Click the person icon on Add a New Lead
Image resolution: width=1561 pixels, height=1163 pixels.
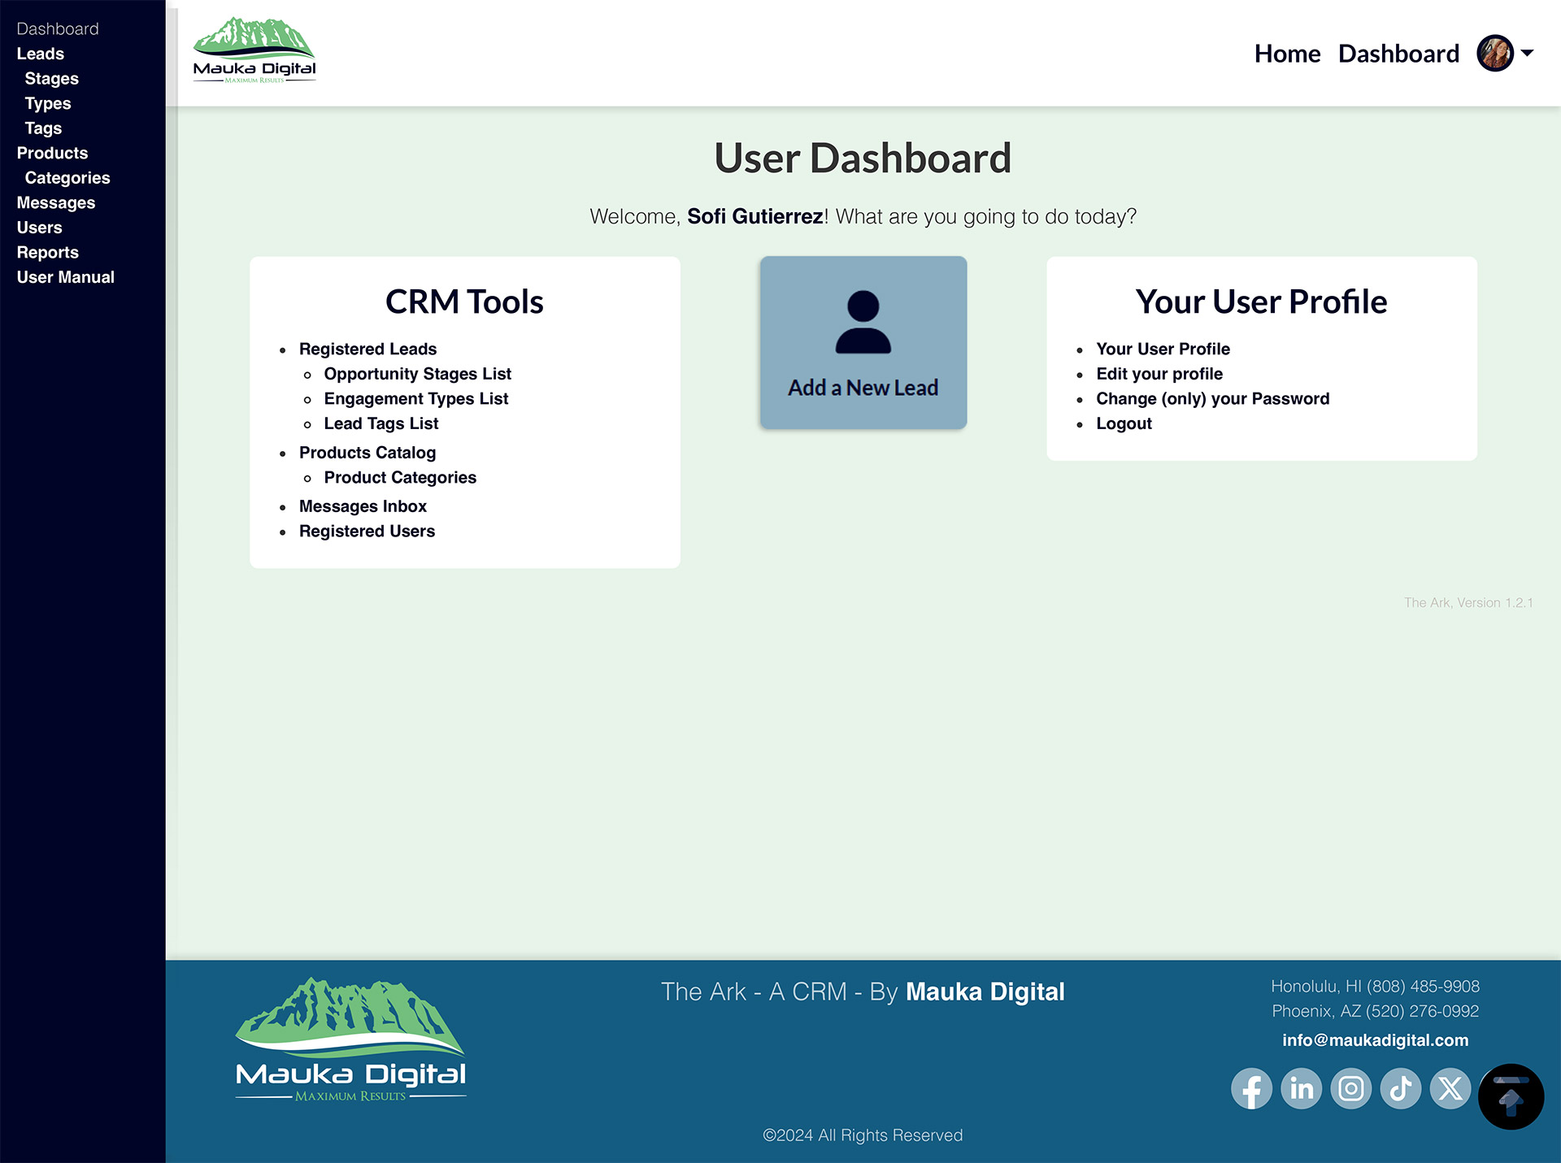pos(863,322)
